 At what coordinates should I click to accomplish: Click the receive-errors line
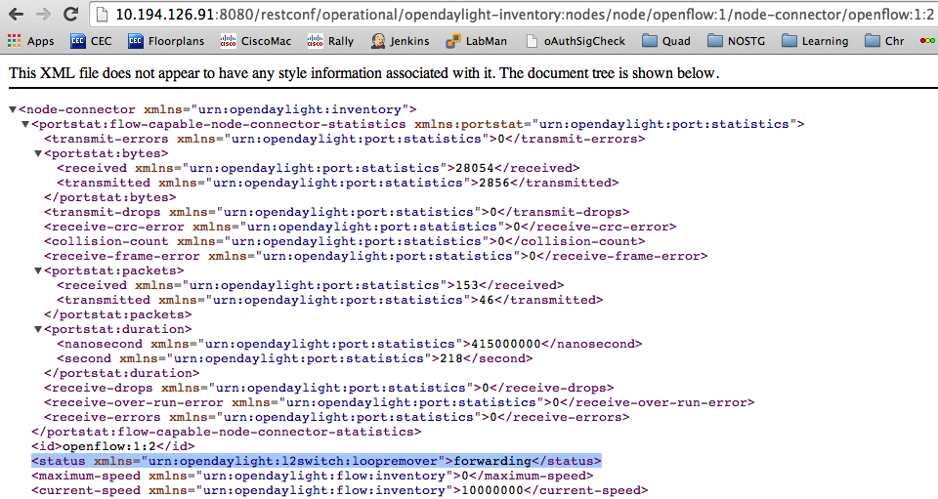[337, 417]
